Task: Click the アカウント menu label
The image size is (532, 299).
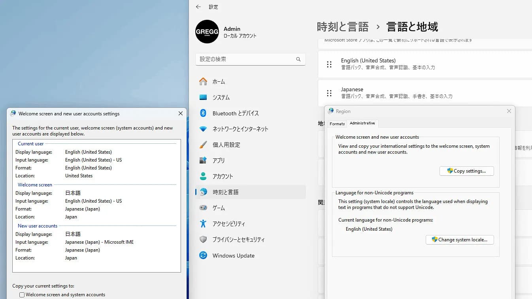Action: (x=223, y=176)
